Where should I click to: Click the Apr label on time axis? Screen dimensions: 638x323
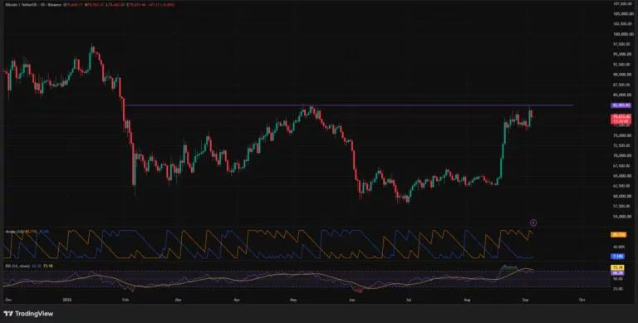tap(238, 299)
